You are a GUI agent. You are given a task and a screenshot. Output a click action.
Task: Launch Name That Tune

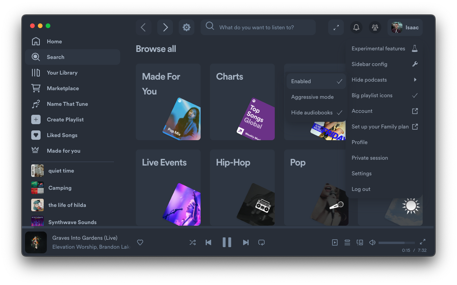73,104
